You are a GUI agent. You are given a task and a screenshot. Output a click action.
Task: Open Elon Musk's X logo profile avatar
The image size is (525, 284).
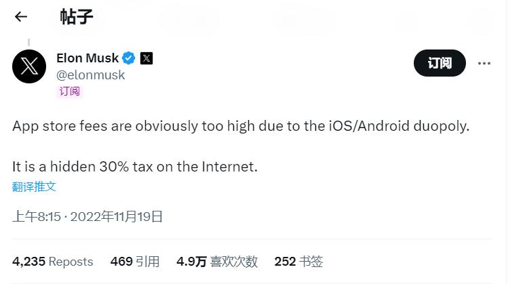click(x=29, y=66)
